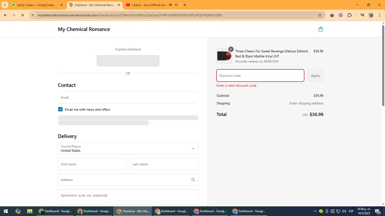The image size is (385, 216).
Task: Open the tab search dropdown arrow
Action: (x=5, y=5)
